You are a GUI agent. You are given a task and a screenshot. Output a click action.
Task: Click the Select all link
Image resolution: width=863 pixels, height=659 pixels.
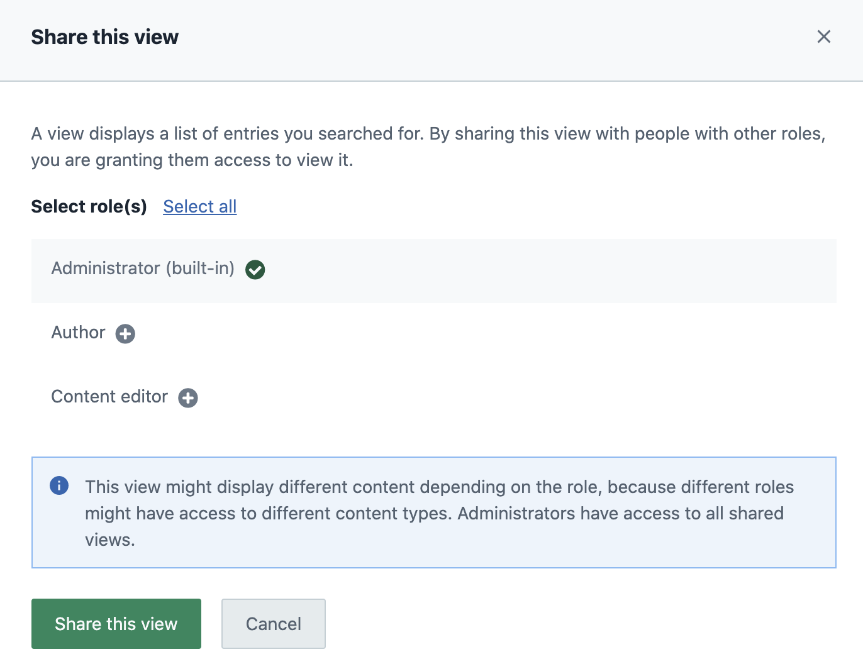199,206
